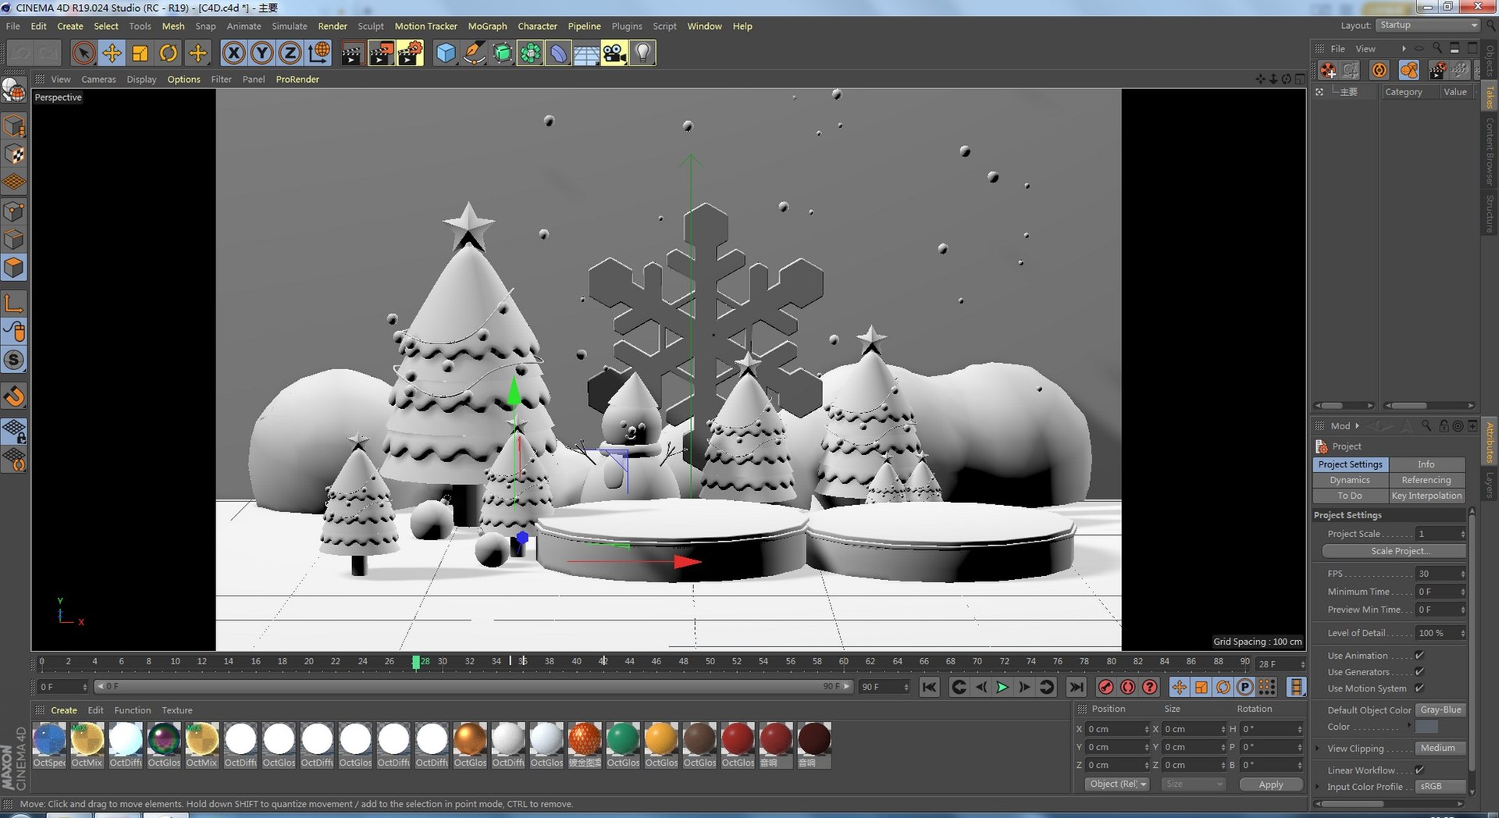This screenshot has width=1499, height=818.
Task: Select the Rotate tool
Action: pyautogui.click(x=168, y=53)
